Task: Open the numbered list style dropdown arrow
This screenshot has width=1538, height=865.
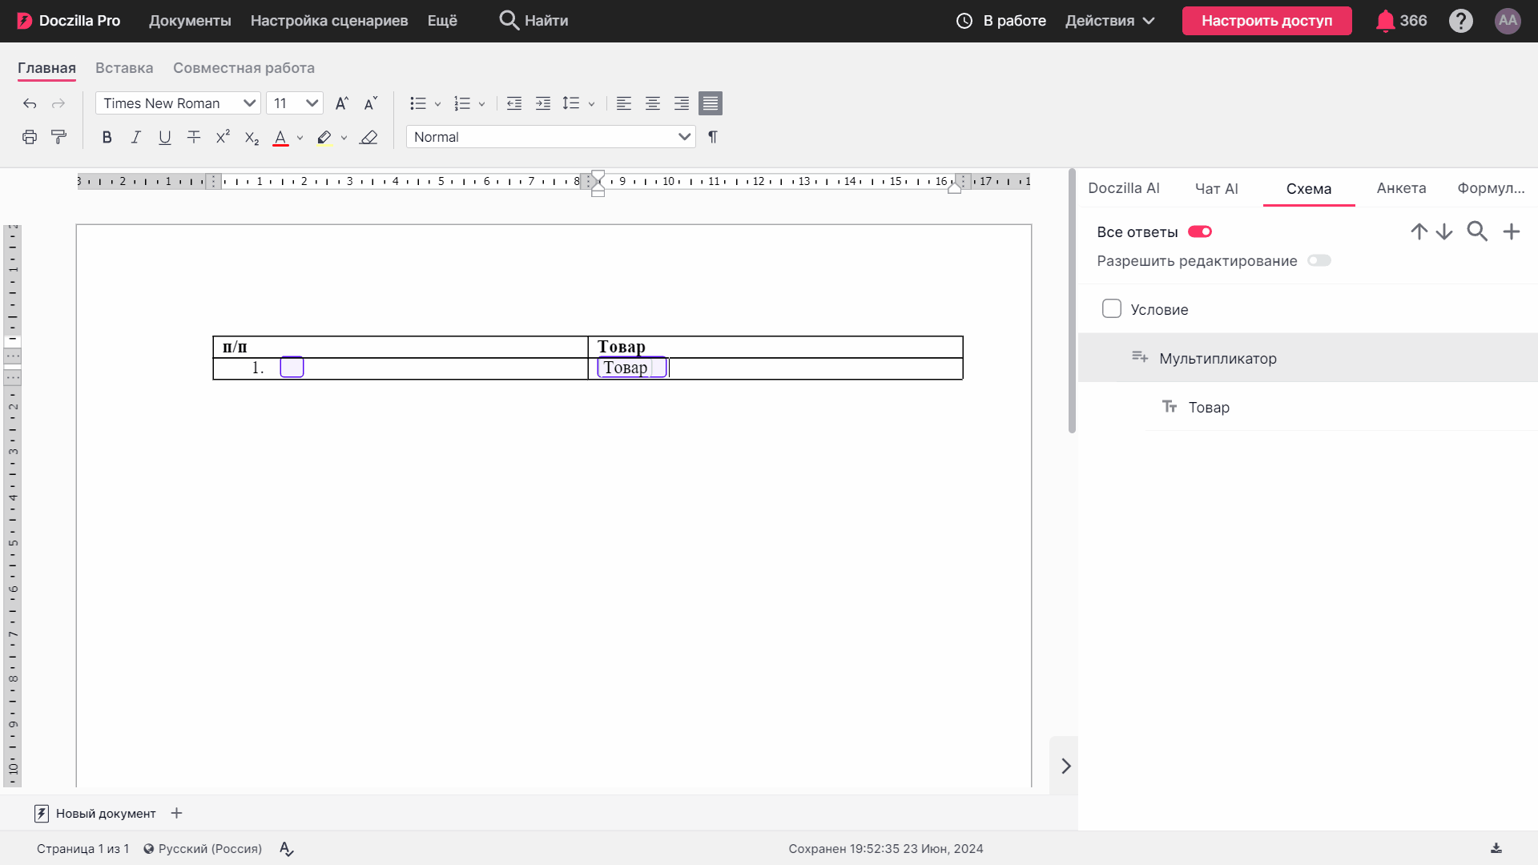Action: [x=481, y=104]
